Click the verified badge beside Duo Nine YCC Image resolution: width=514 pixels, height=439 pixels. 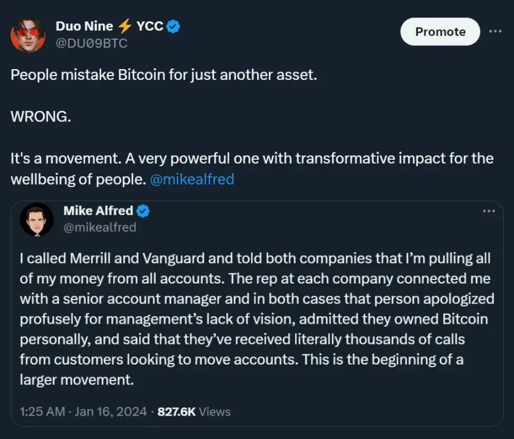(x=173, y=26)
